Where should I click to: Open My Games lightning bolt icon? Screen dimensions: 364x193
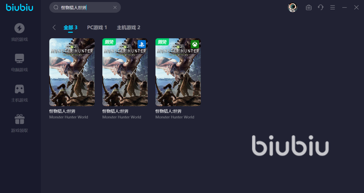[x=19, y=28]
